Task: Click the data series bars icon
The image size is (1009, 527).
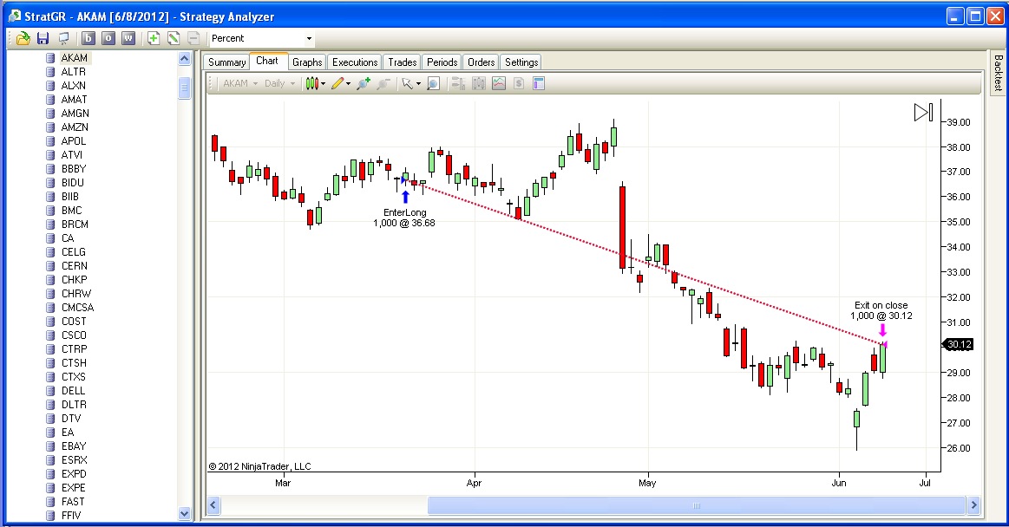Action: [x=479, y=83]
